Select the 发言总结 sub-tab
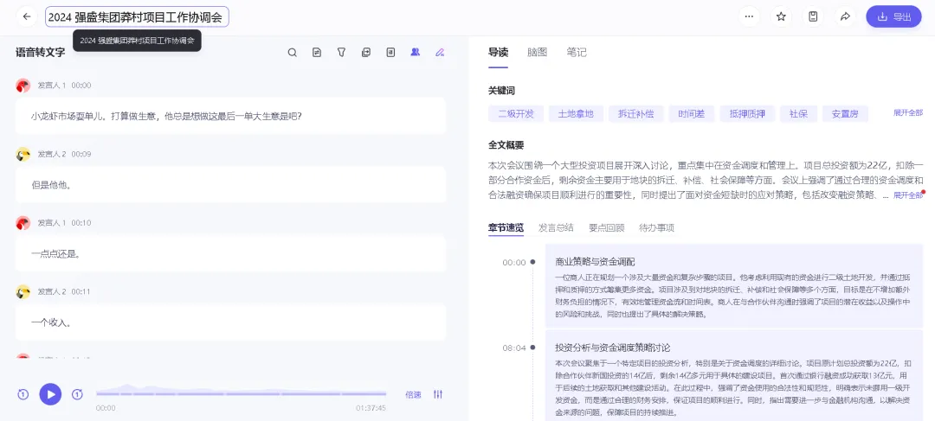Screen dimensions: 935x421 coord(557,227)
